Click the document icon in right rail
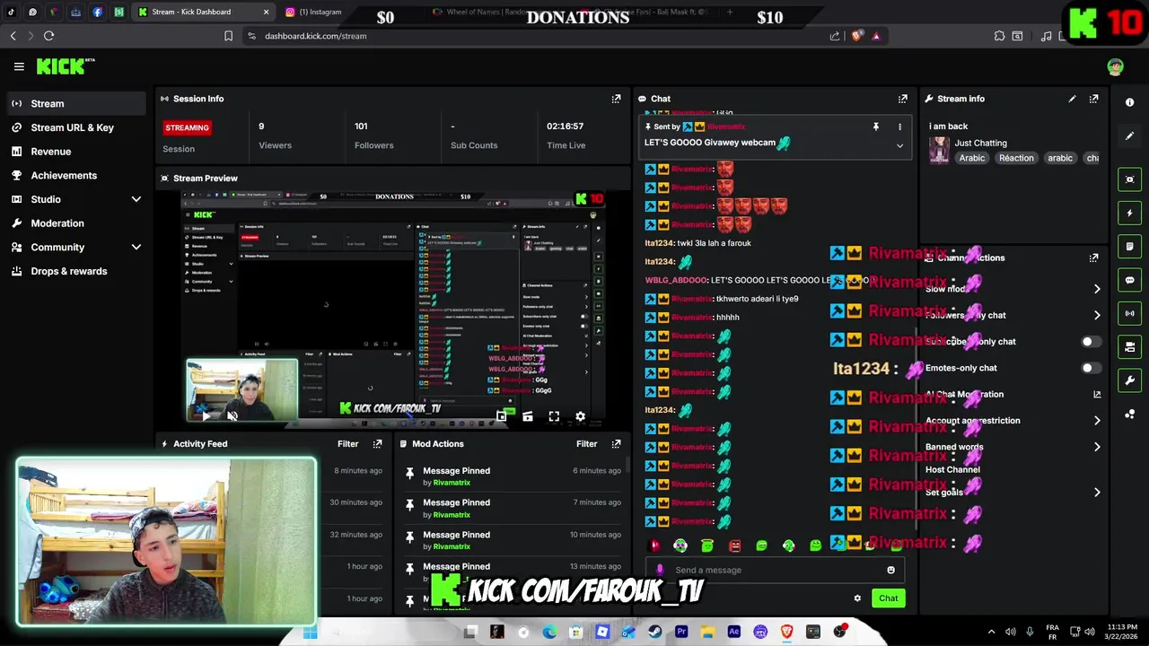 coord(1129,246)
